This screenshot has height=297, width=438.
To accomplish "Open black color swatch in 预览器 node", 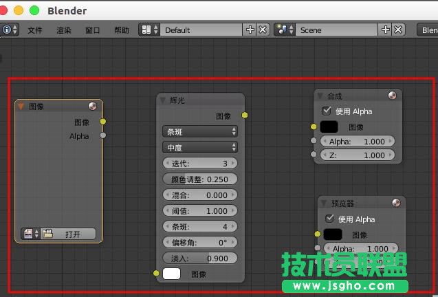I will pos(333,234).
